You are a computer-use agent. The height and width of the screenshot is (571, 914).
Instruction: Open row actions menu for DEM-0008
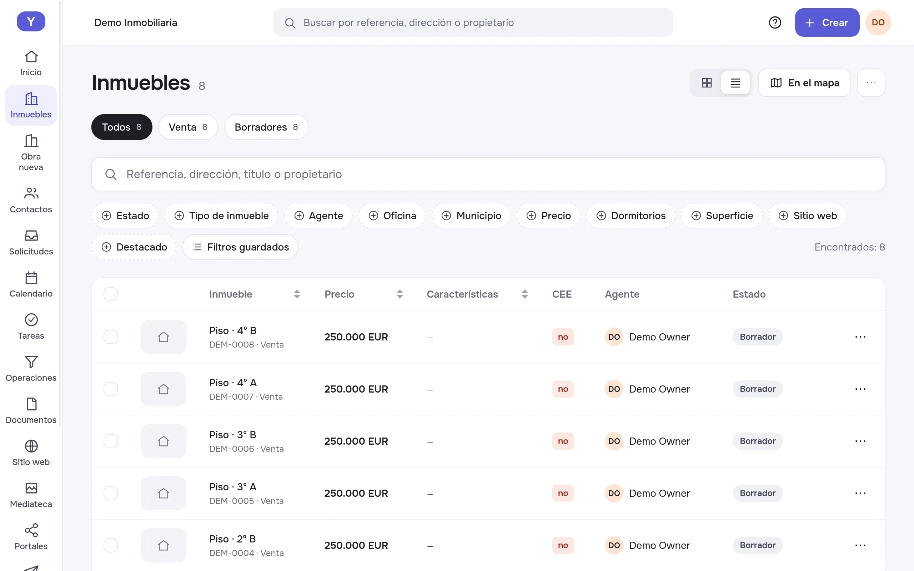click(860, 337)
